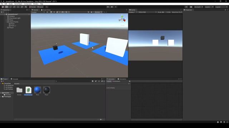Screen dimensions: 229x128
Task: Switch to the Animation tab
Action: (122, 79)
